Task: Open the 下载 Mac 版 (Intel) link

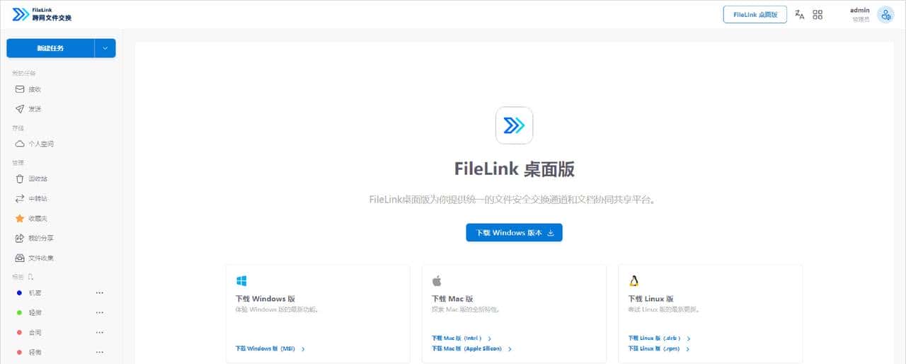Action: (x=461, y=339)
